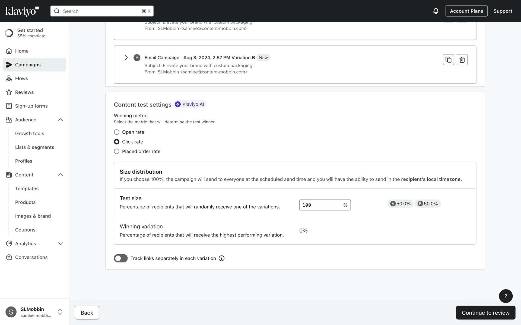This screenshot has width=521, height=325.
Task: Open Flows from the sidebar
Action: click(x=21, y=79)
